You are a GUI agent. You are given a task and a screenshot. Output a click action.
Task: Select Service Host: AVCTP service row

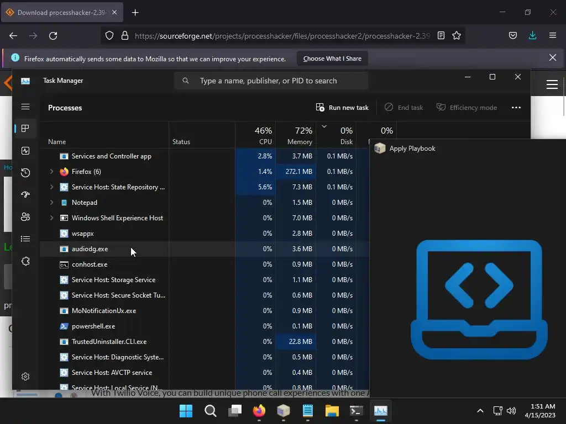pyautogui.click(x=205, y=373)
